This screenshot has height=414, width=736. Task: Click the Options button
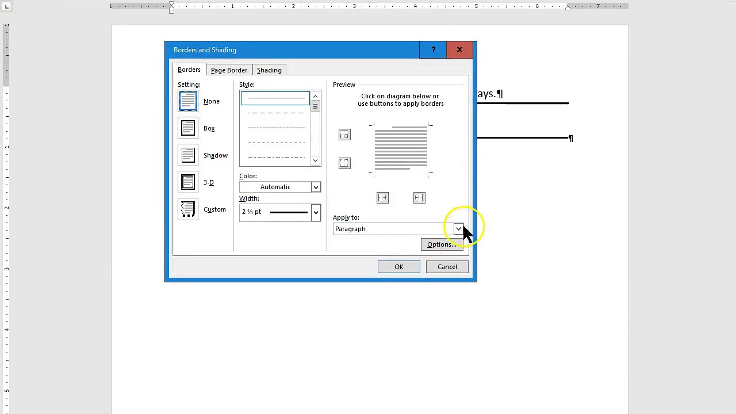tap(442, 244)
